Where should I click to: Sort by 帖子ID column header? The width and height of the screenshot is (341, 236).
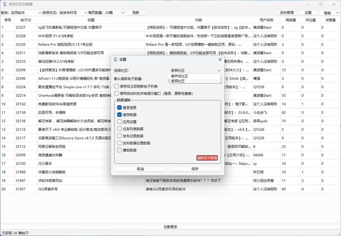[x=26, y=20]
